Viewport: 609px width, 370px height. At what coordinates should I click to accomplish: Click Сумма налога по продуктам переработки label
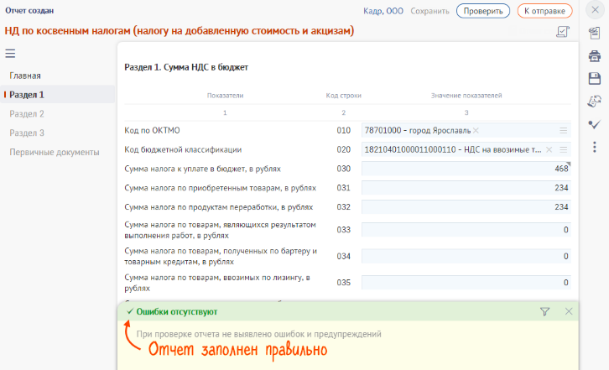219,206
